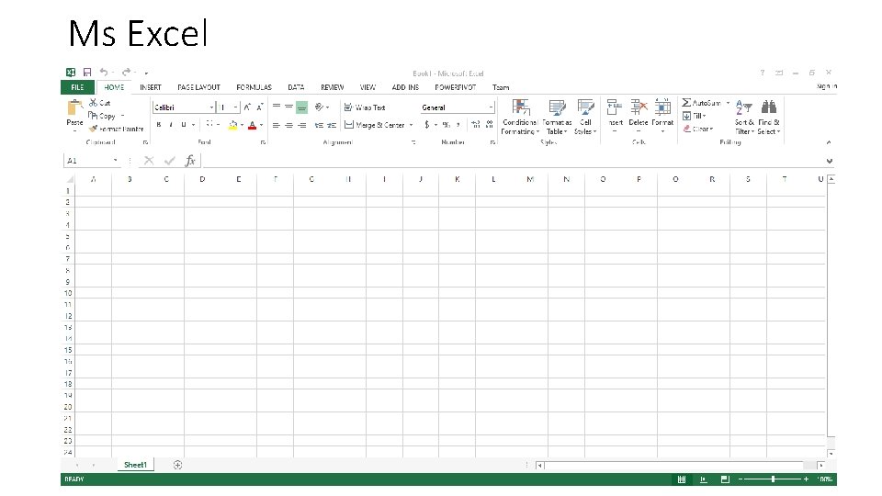The image size is (882, 496).
Task: Click Wrap Text button
Action: pos(365,107)
